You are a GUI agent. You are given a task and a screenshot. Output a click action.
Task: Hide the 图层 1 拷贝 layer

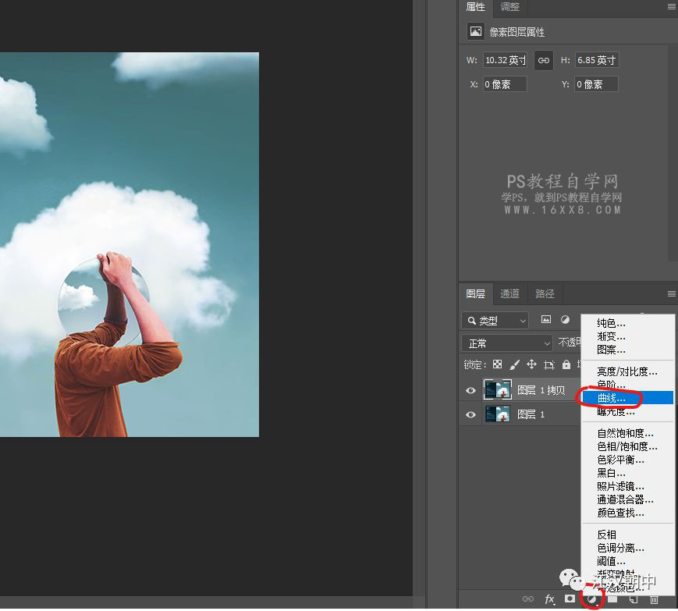tap(470, 390)
